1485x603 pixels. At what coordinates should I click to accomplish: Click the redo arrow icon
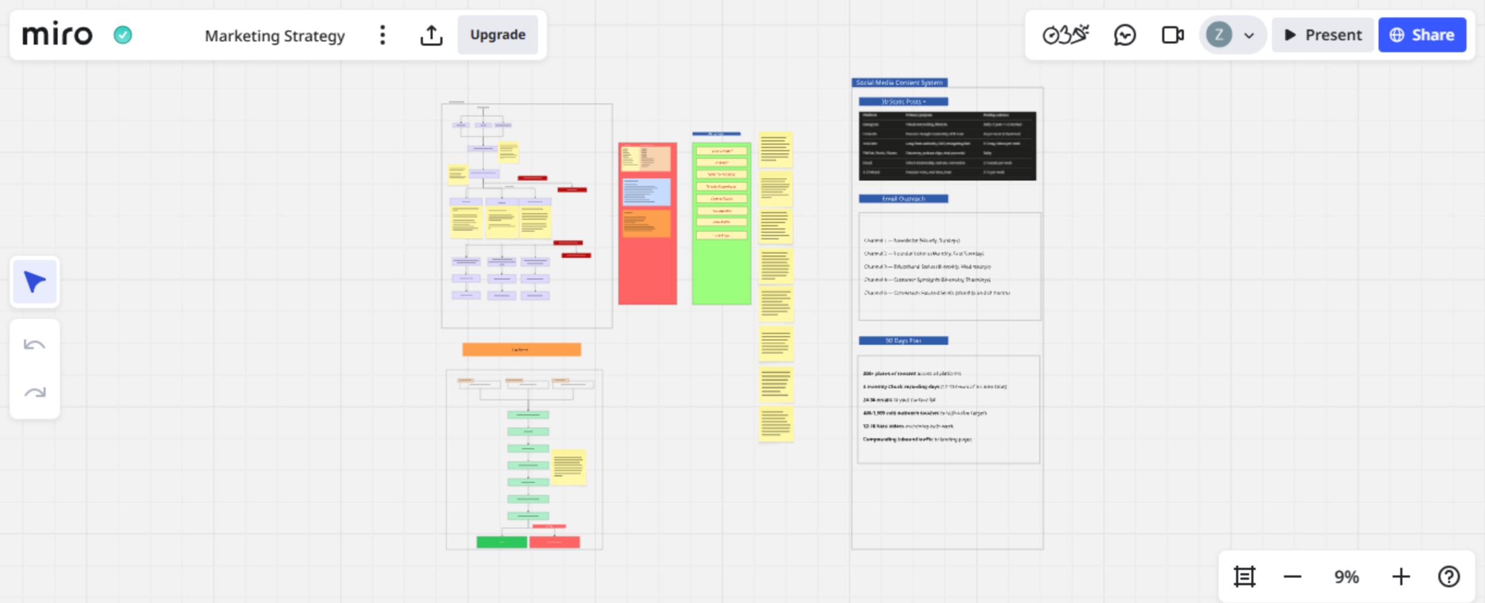(x=35, y=393)
